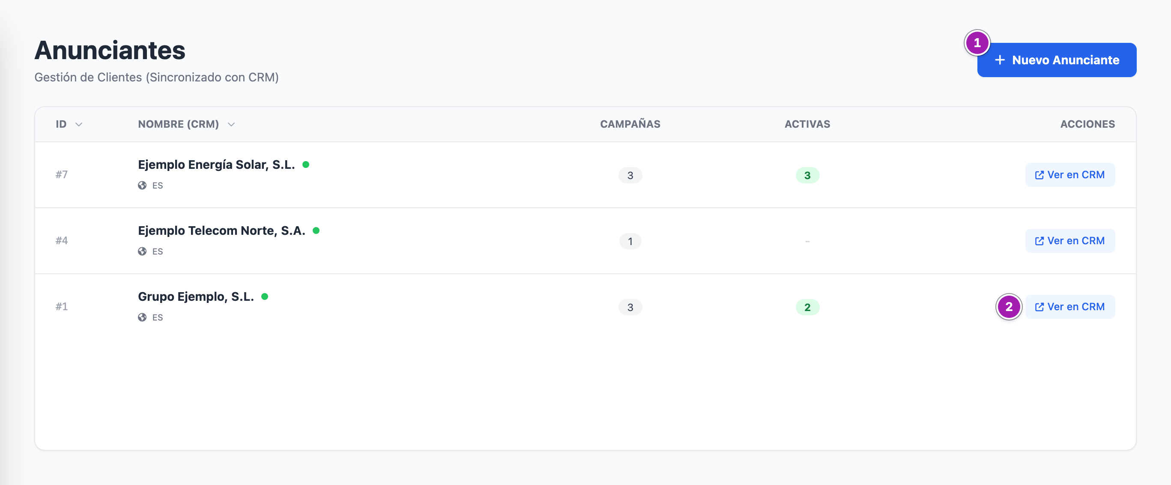Open Ver en CRM for Ejemplo Telecom Norte
This screenshot has height=485, width=1171.
pos(1069,241)
